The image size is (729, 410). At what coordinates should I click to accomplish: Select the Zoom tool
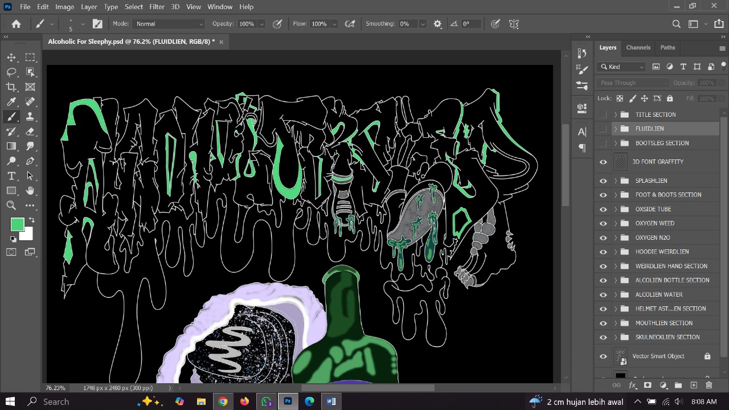click(11, 206)
